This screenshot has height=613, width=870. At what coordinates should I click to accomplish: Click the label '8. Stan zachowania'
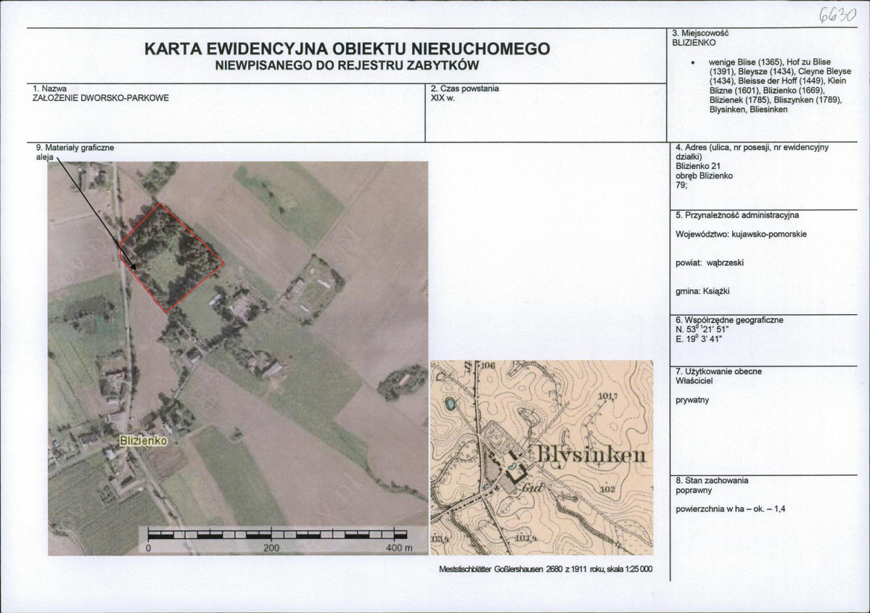[712, 481]
